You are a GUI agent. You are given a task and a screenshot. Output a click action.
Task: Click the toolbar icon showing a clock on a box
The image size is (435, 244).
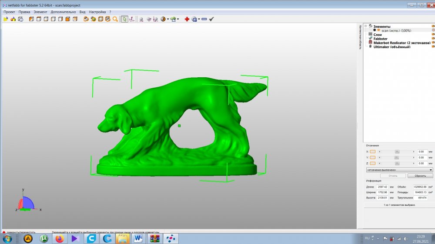(x=20, y=19)
